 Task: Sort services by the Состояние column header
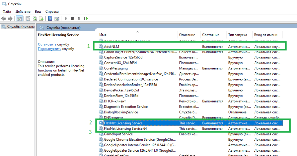(211, 35)
